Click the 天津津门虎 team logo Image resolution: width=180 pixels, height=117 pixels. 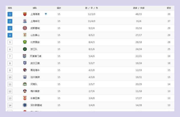click(x=24, y=56)
